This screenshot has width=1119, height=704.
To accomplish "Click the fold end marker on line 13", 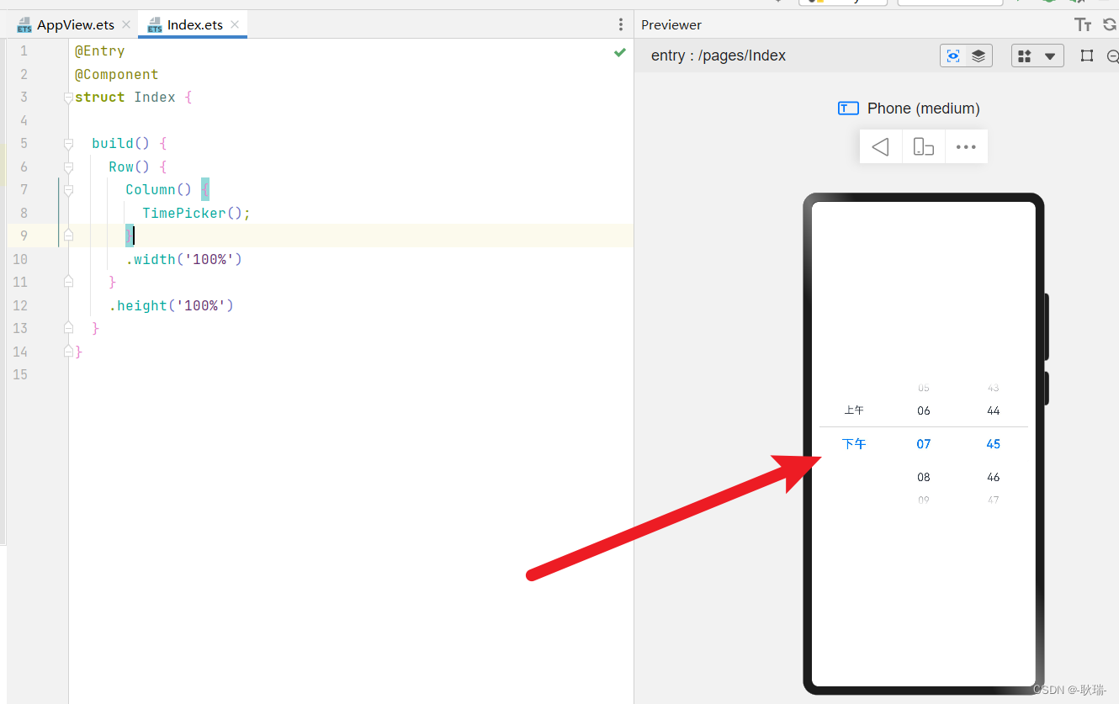I will [69, 328].
